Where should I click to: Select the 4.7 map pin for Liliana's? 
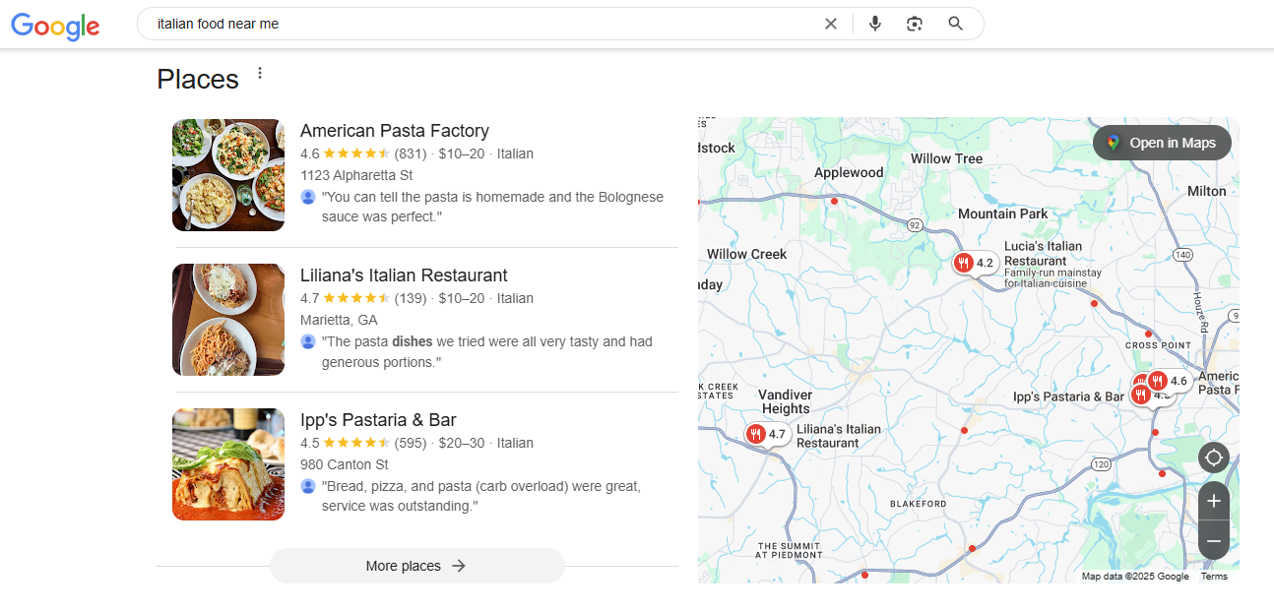(x=767, y=434)
